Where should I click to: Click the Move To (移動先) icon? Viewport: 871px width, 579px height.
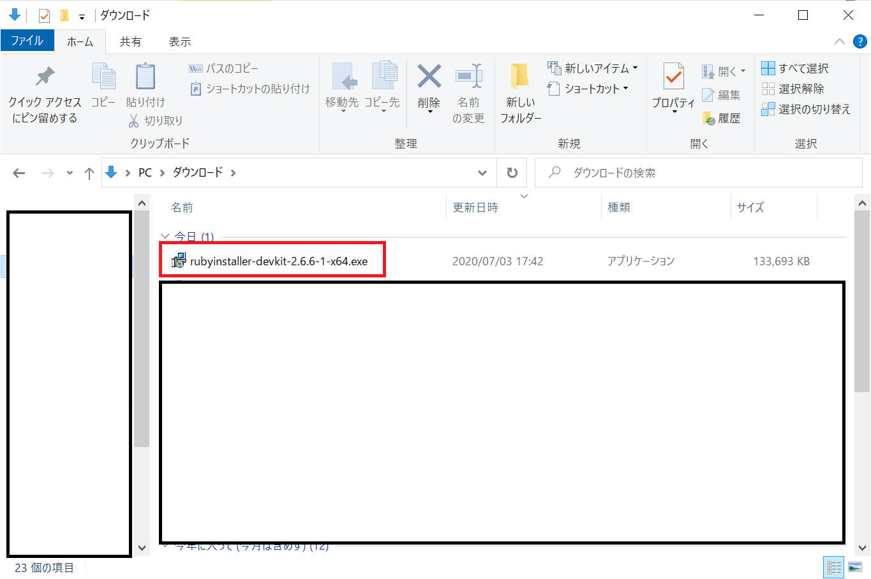tap(345, 77)
